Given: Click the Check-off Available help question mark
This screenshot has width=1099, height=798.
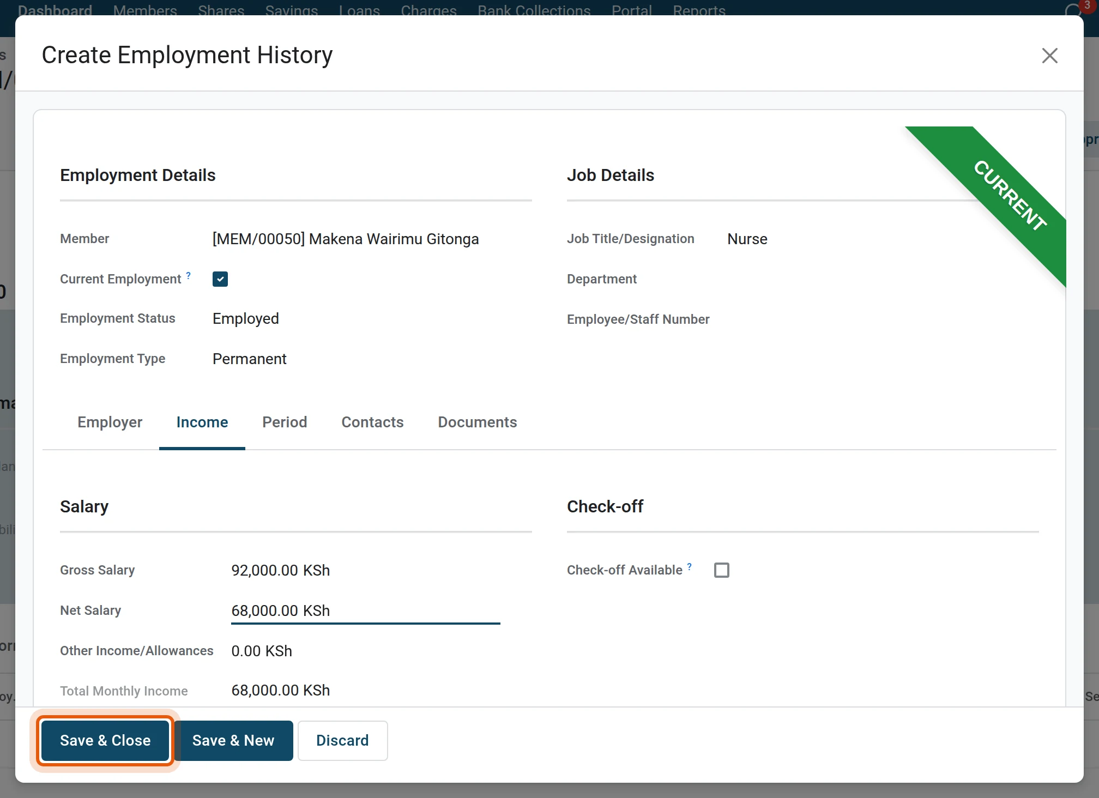Looking at the screenshot, I should pyautogui.click(x=690, y=566).
